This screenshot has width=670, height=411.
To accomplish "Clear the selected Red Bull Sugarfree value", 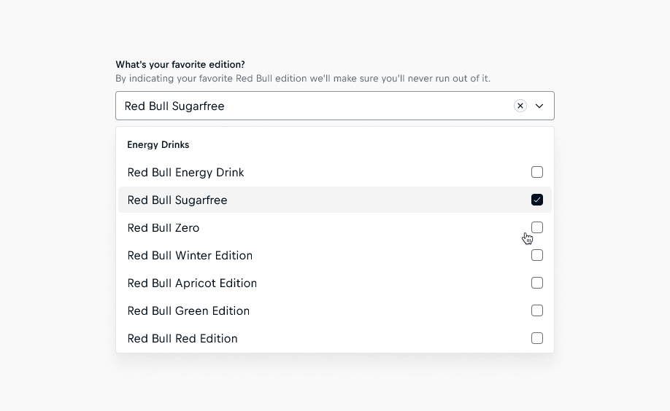I will click(x=520, y=106).
